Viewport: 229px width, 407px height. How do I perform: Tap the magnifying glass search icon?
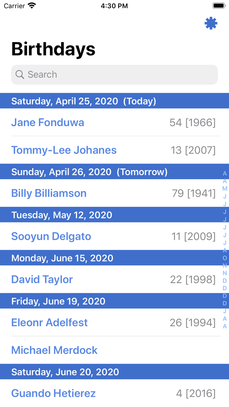pyautogui.click(x=20, y=75)
